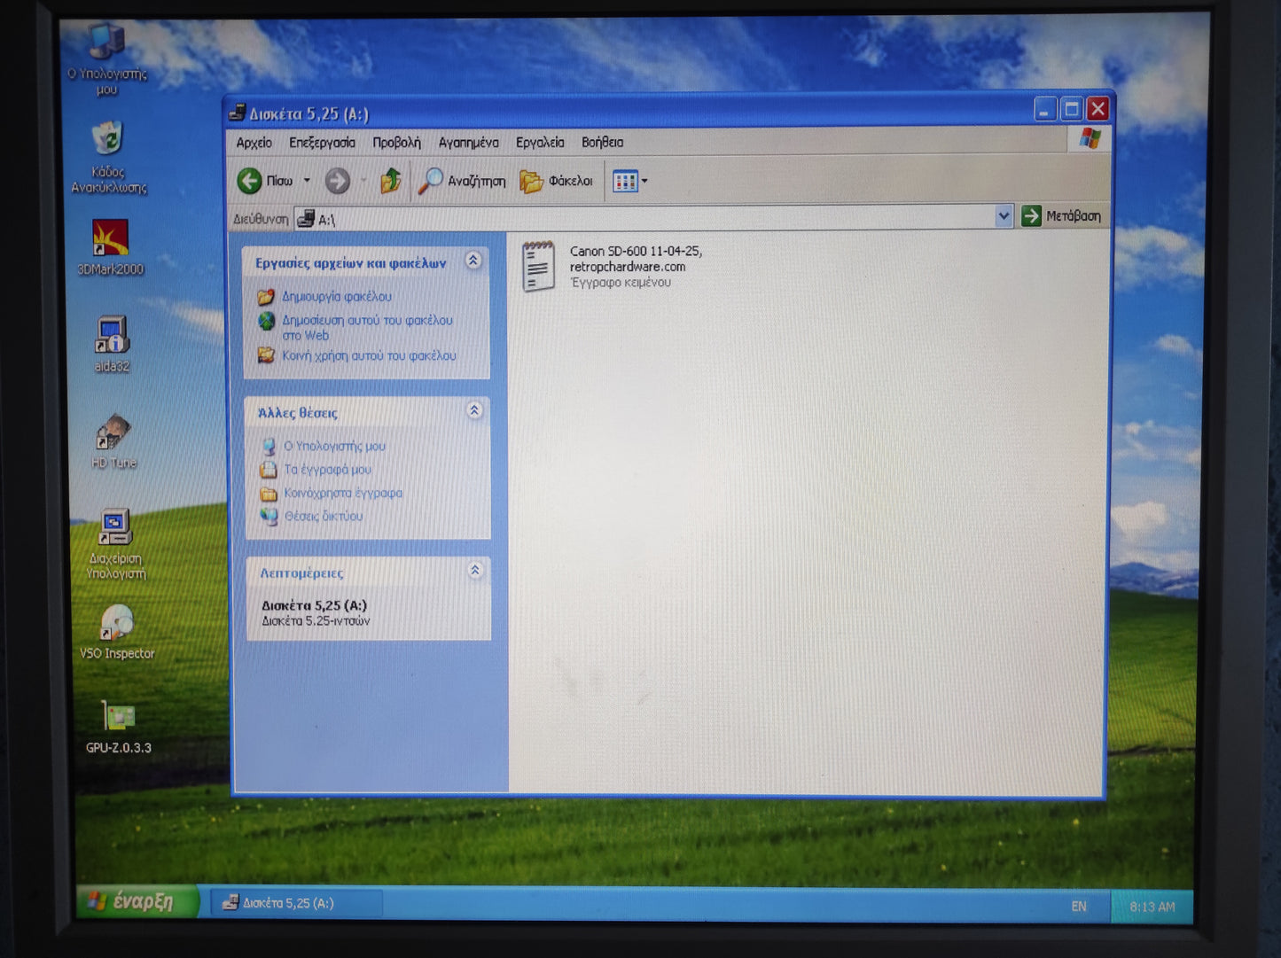Open the Εργαλεία menu
This screenshot has height=958, width=1281.
[x=539, y=143]
